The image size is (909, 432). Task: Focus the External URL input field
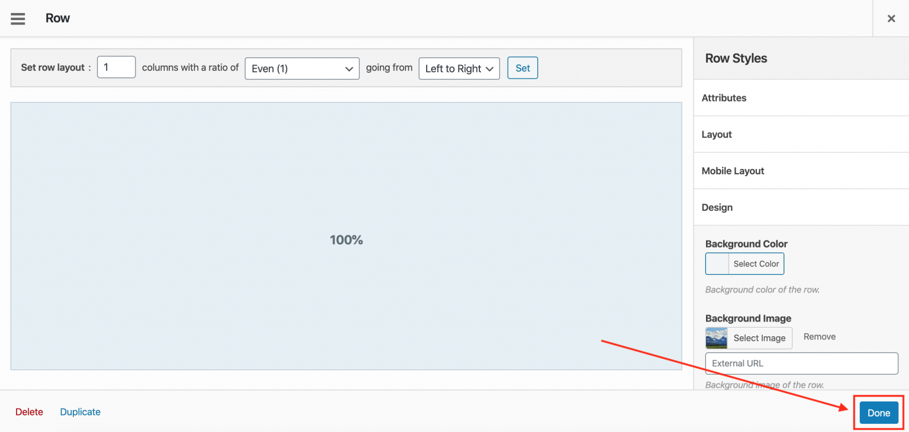802,363
